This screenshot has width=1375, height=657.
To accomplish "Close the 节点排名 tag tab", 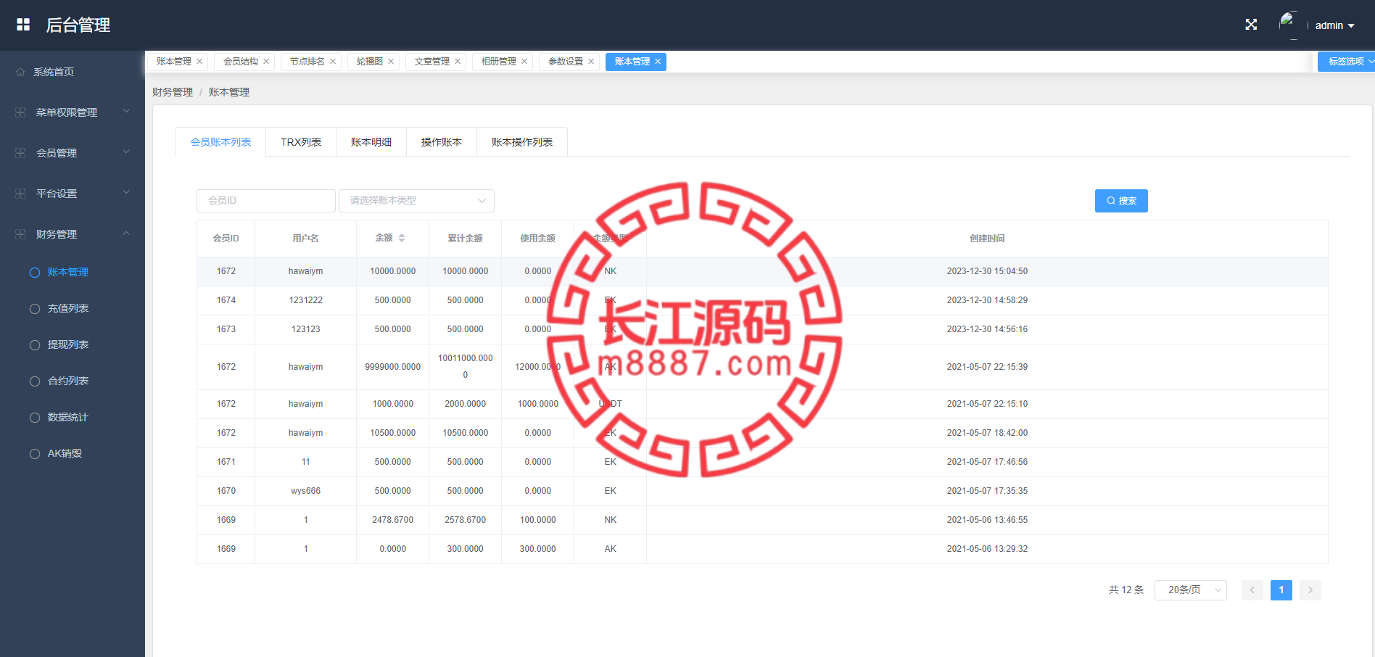I will coord(333,62).
